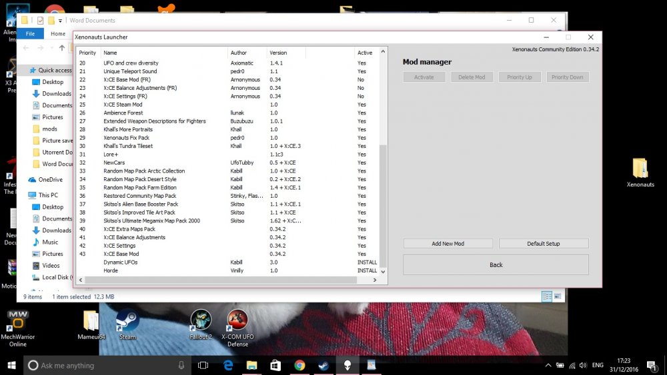Sort mods by the Author column header

tap(247, 53)
